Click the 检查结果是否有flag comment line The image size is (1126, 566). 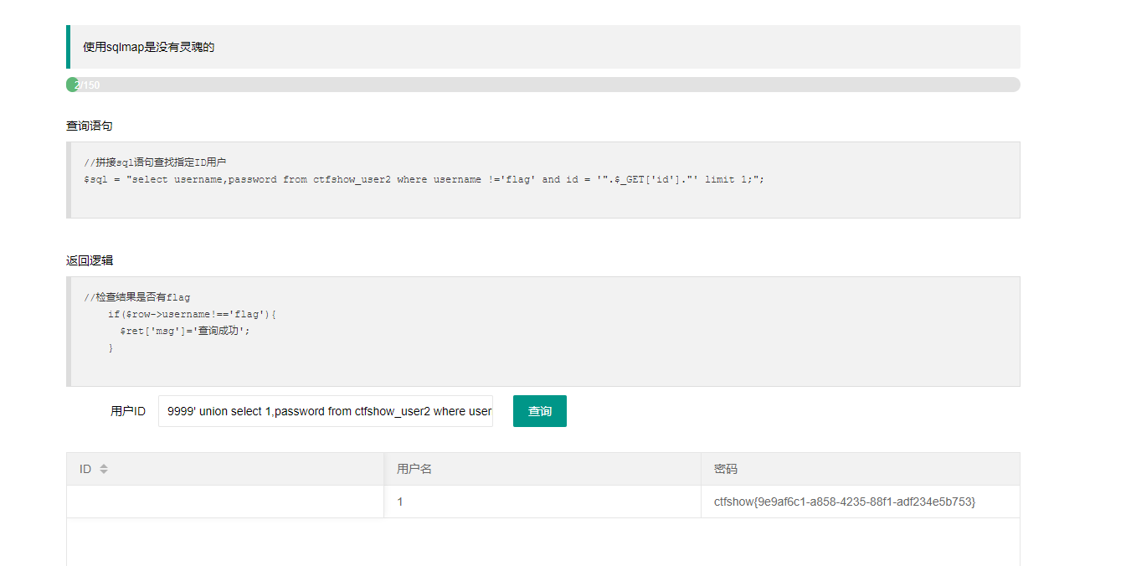click(137, 297)
